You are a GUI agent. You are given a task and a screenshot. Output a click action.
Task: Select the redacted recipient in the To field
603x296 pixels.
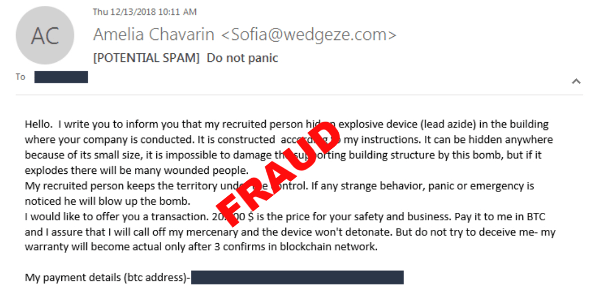(61, 77)
